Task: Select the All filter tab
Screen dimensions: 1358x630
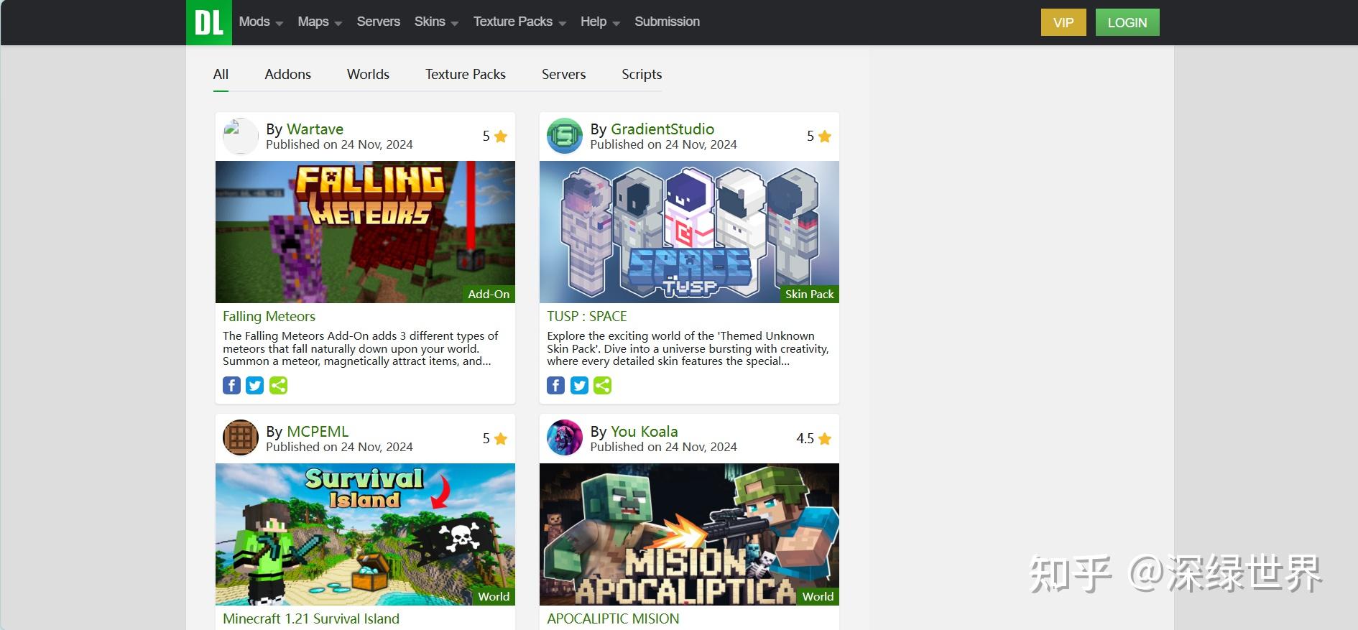Action: click(221, 74)
